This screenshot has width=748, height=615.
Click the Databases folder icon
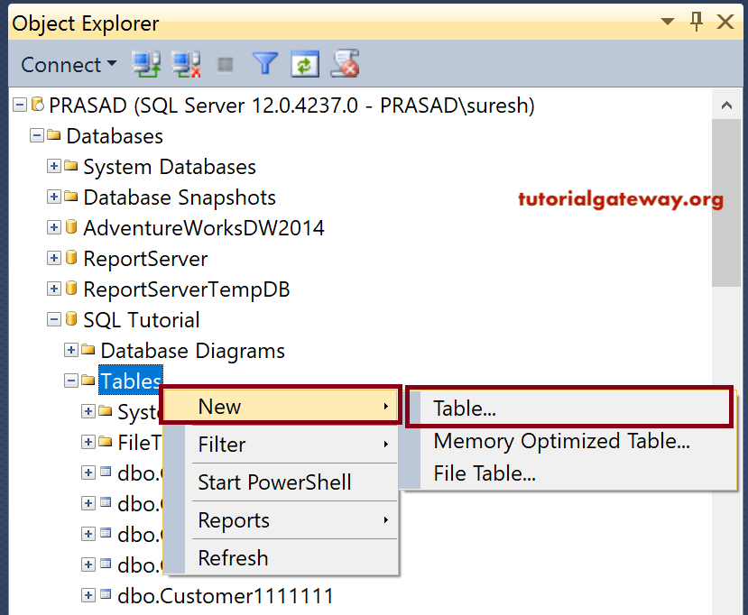54,135
